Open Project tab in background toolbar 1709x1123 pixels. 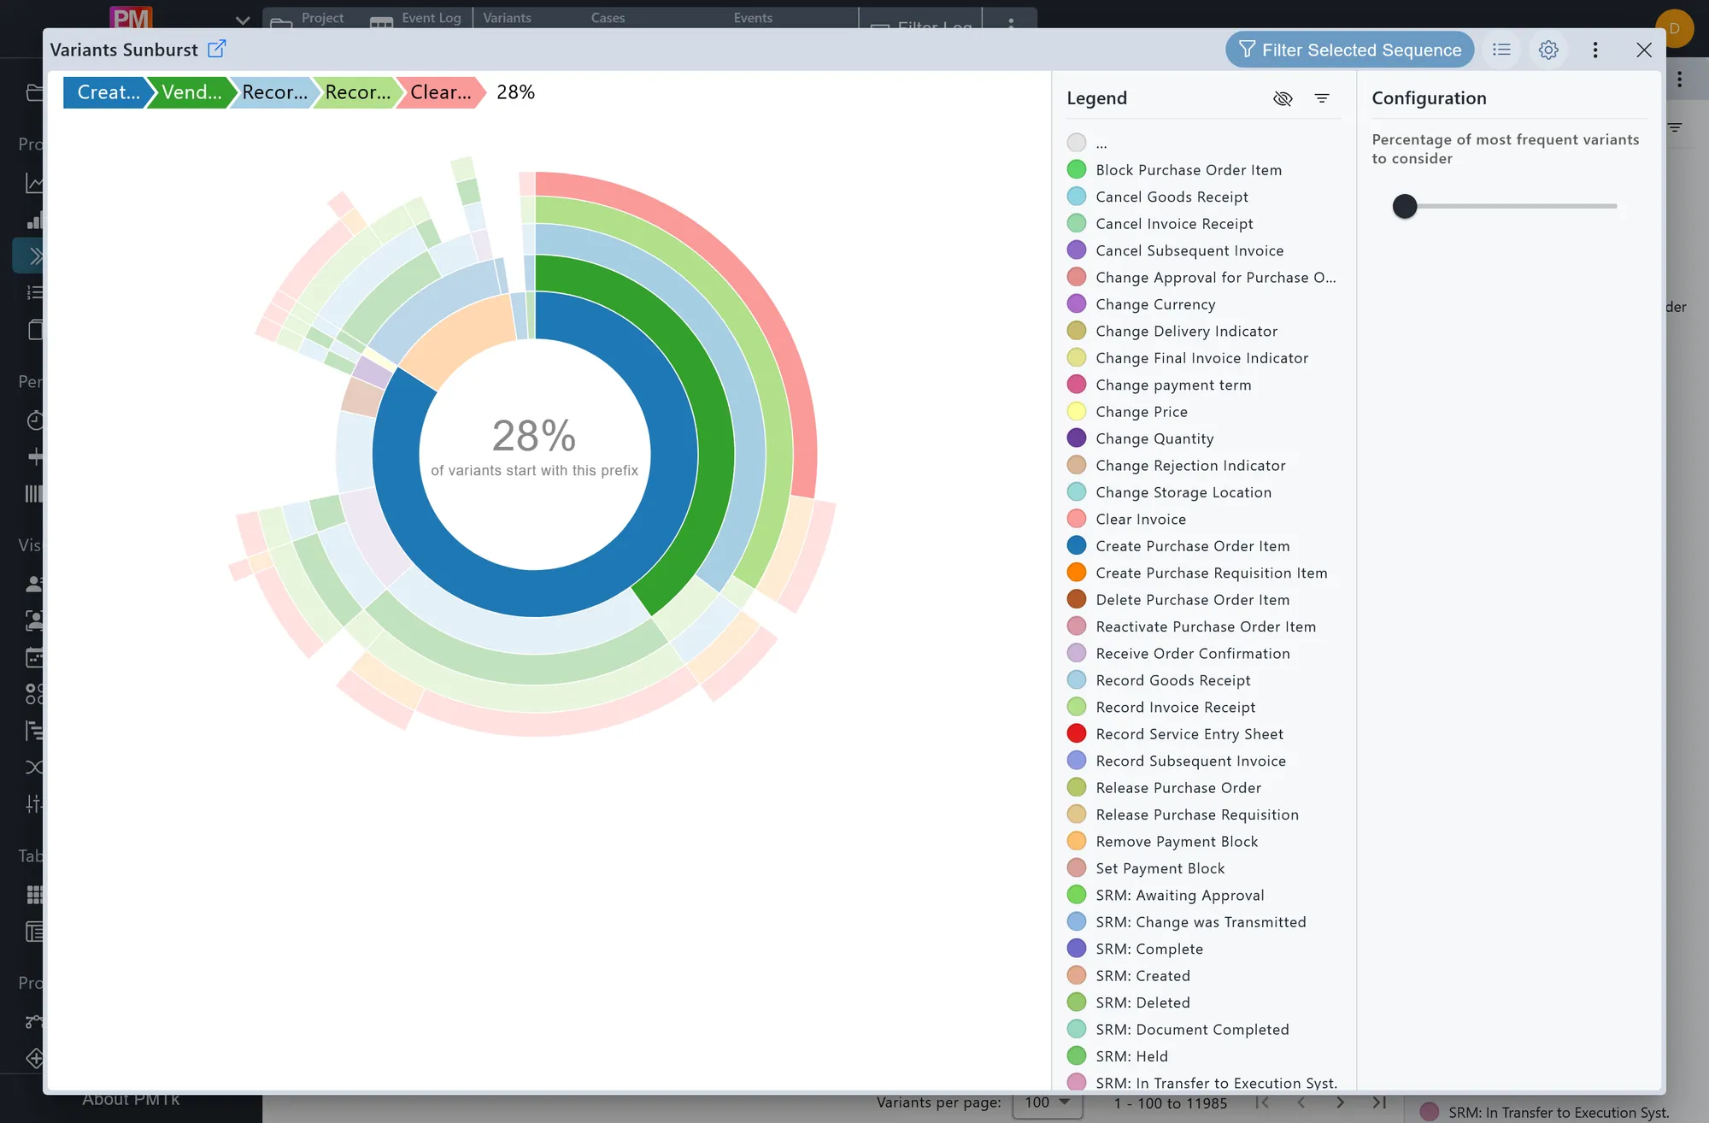308,18
